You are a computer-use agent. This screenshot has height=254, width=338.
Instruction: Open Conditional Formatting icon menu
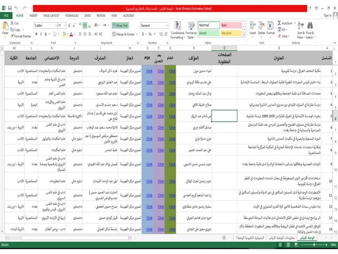[x=177, y=26]
